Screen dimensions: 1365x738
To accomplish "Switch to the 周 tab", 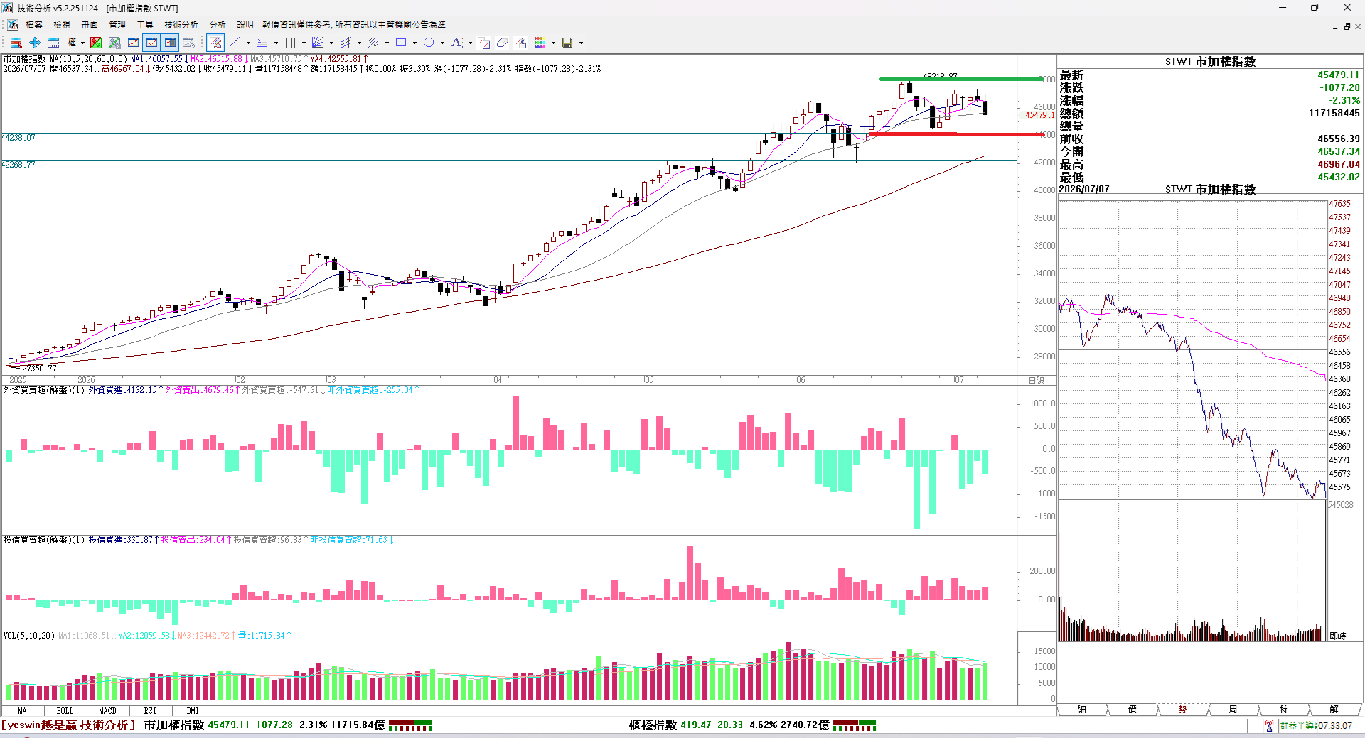I will pyautogui.click(x=1233, y=710).
